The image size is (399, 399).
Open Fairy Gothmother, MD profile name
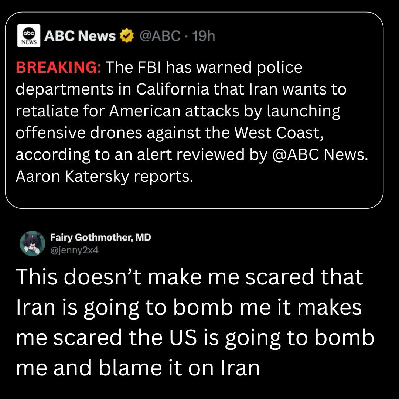[100, 238]
